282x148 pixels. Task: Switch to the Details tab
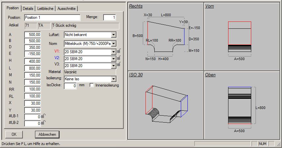tap(28, 9)
